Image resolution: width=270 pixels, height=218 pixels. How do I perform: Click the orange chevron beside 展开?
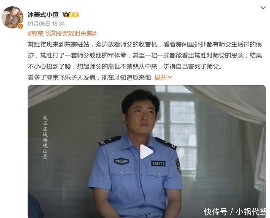click(x=170, y=78)
